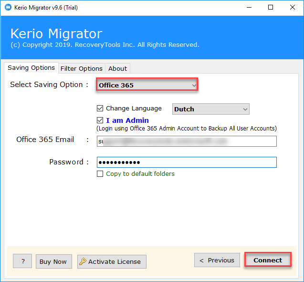Close the Kerio Migrator window
This screenshot has width=304, height=282.
pyautogui.click(x=293, y=7)
